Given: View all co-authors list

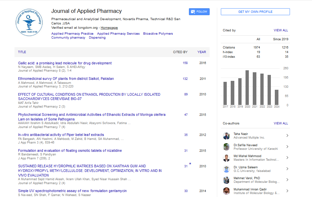Looking at the screenshot, I should coord(281,123).
